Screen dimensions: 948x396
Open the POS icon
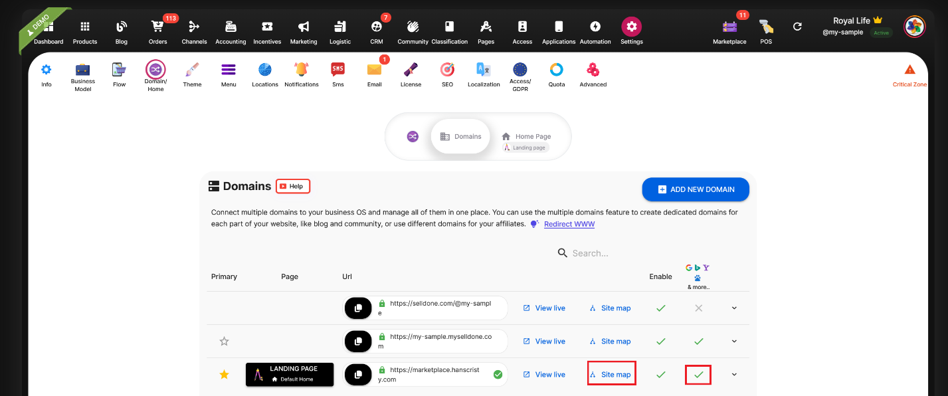[766, 32]
